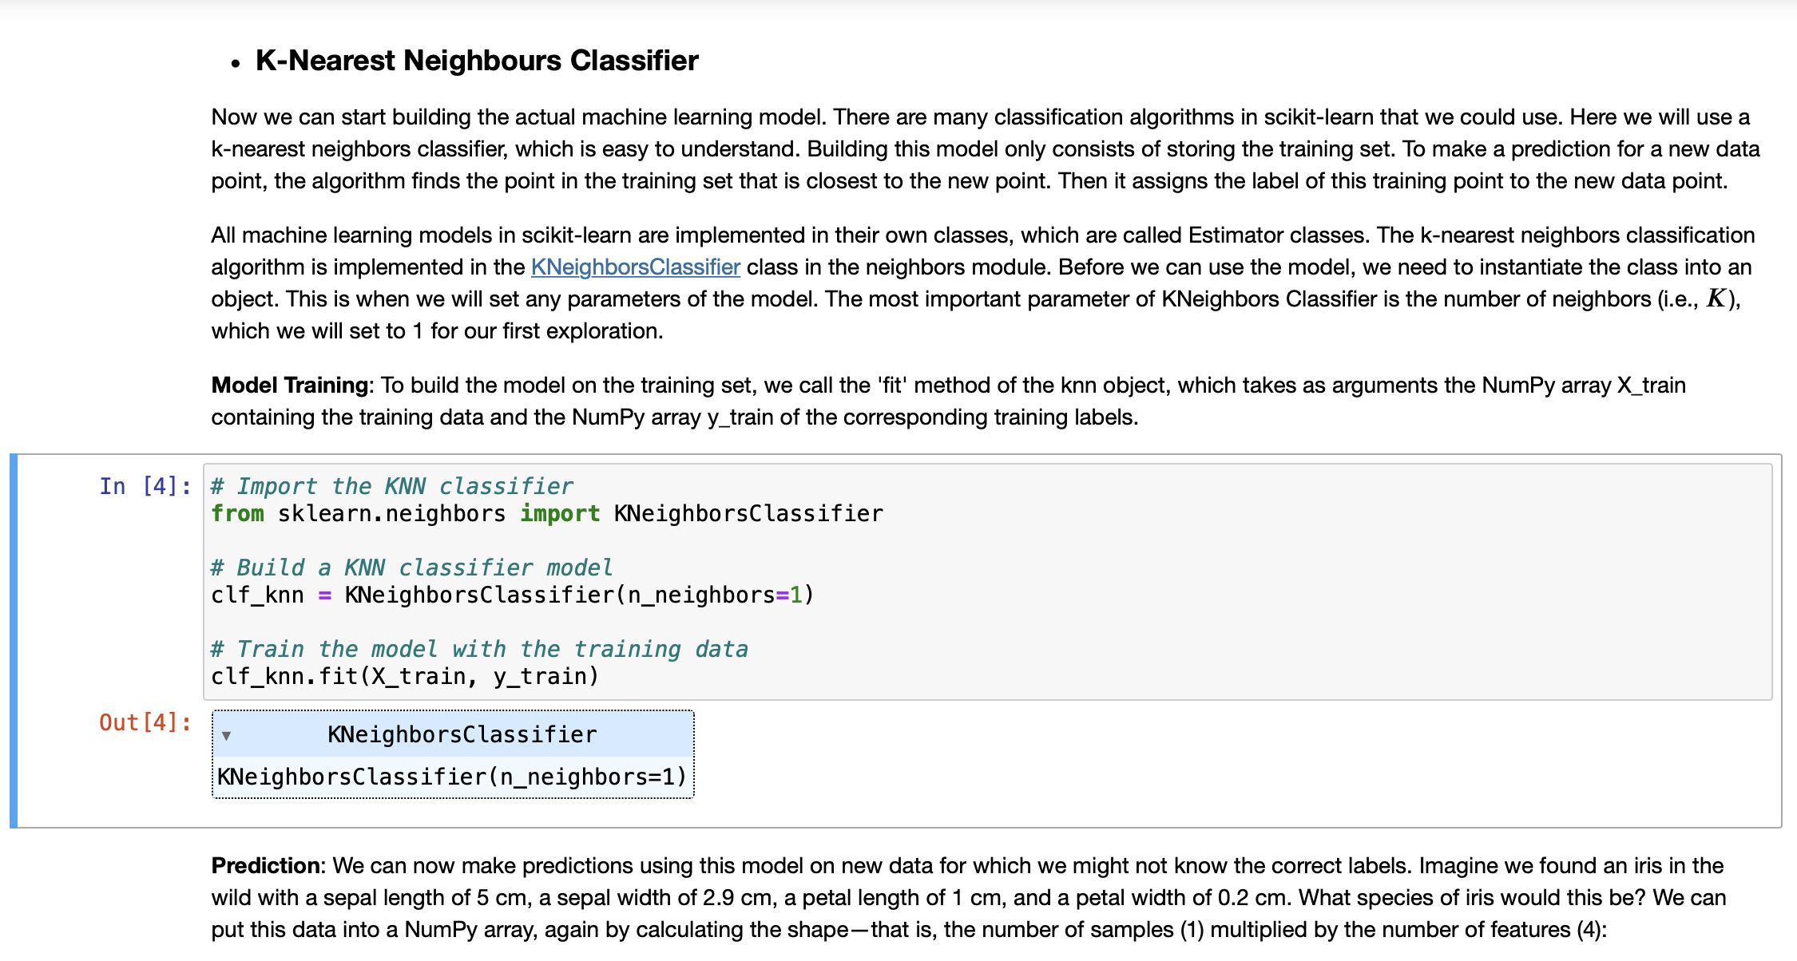Click the KNeighborsClassifier header in the output box
This screenshot has height=961, width=1797.
[463, 734]
